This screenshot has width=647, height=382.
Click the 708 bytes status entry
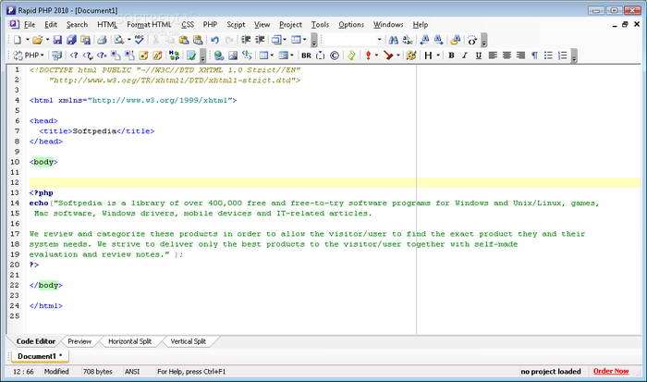97,372
